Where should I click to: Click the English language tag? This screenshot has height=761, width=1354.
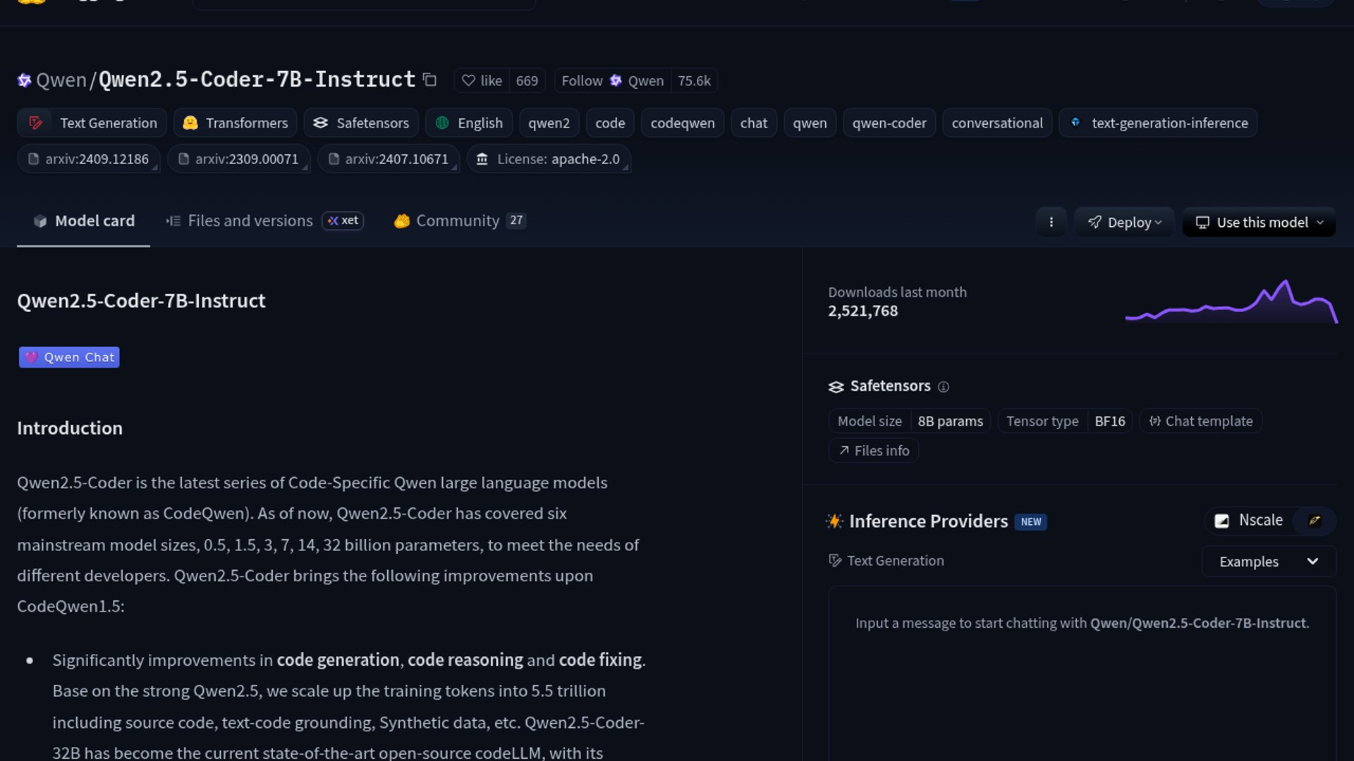468,123
